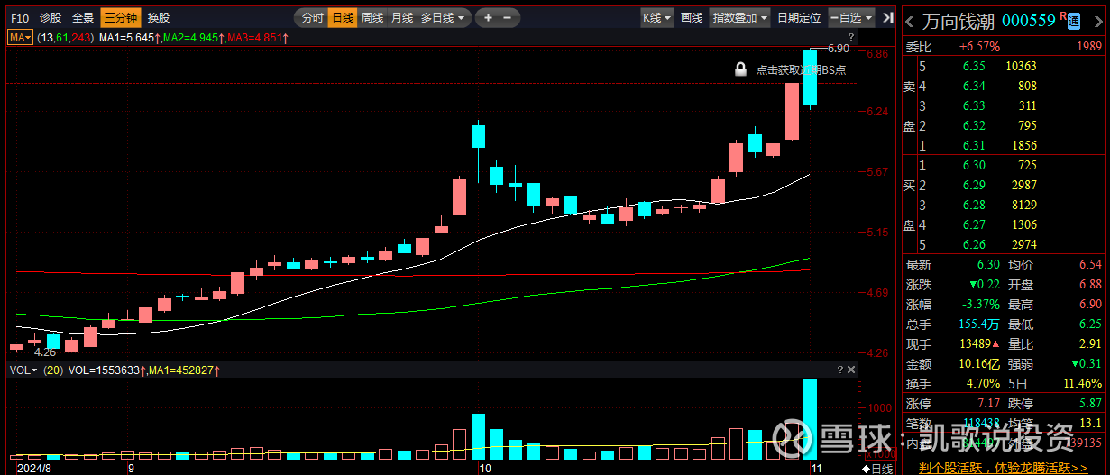The height and width of the screenshot is (475, 1110).
Task: Collapse the side panel with arrow icon
Action: (x=888, y=17)
